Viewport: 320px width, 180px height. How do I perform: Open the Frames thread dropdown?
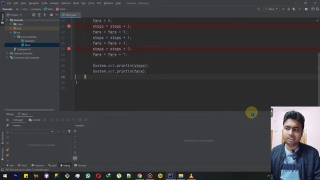click(x=32, y=131)
